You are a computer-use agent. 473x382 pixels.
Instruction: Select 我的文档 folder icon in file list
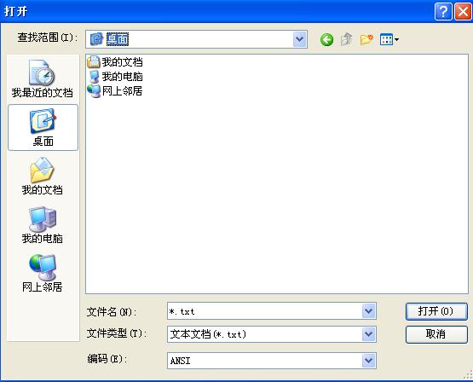click(x=94, y=62)
